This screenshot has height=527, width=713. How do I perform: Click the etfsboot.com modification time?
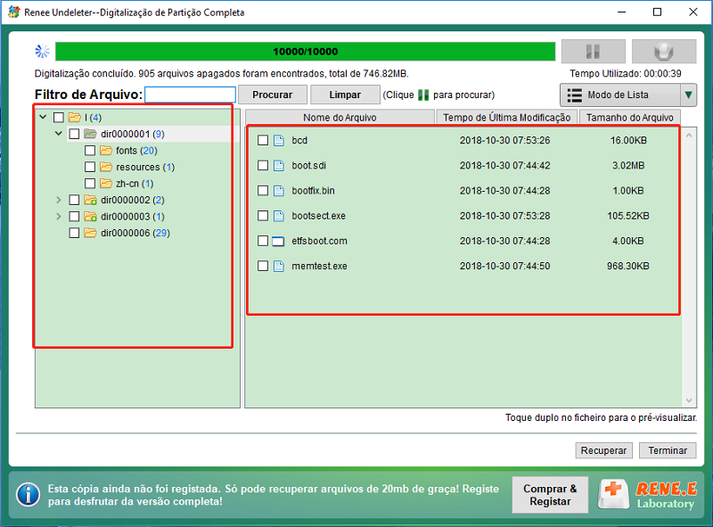[x=504, y=241]
